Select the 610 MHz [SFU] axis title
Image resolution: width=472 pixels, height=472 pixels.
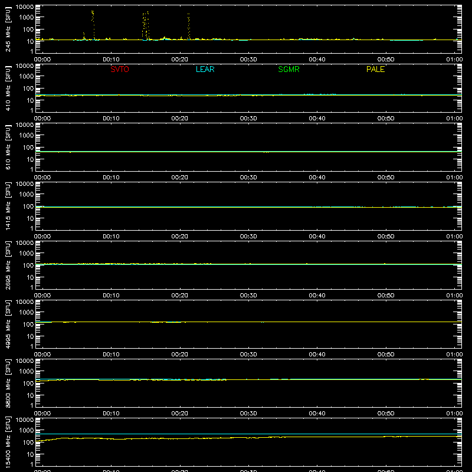point(8,147)
